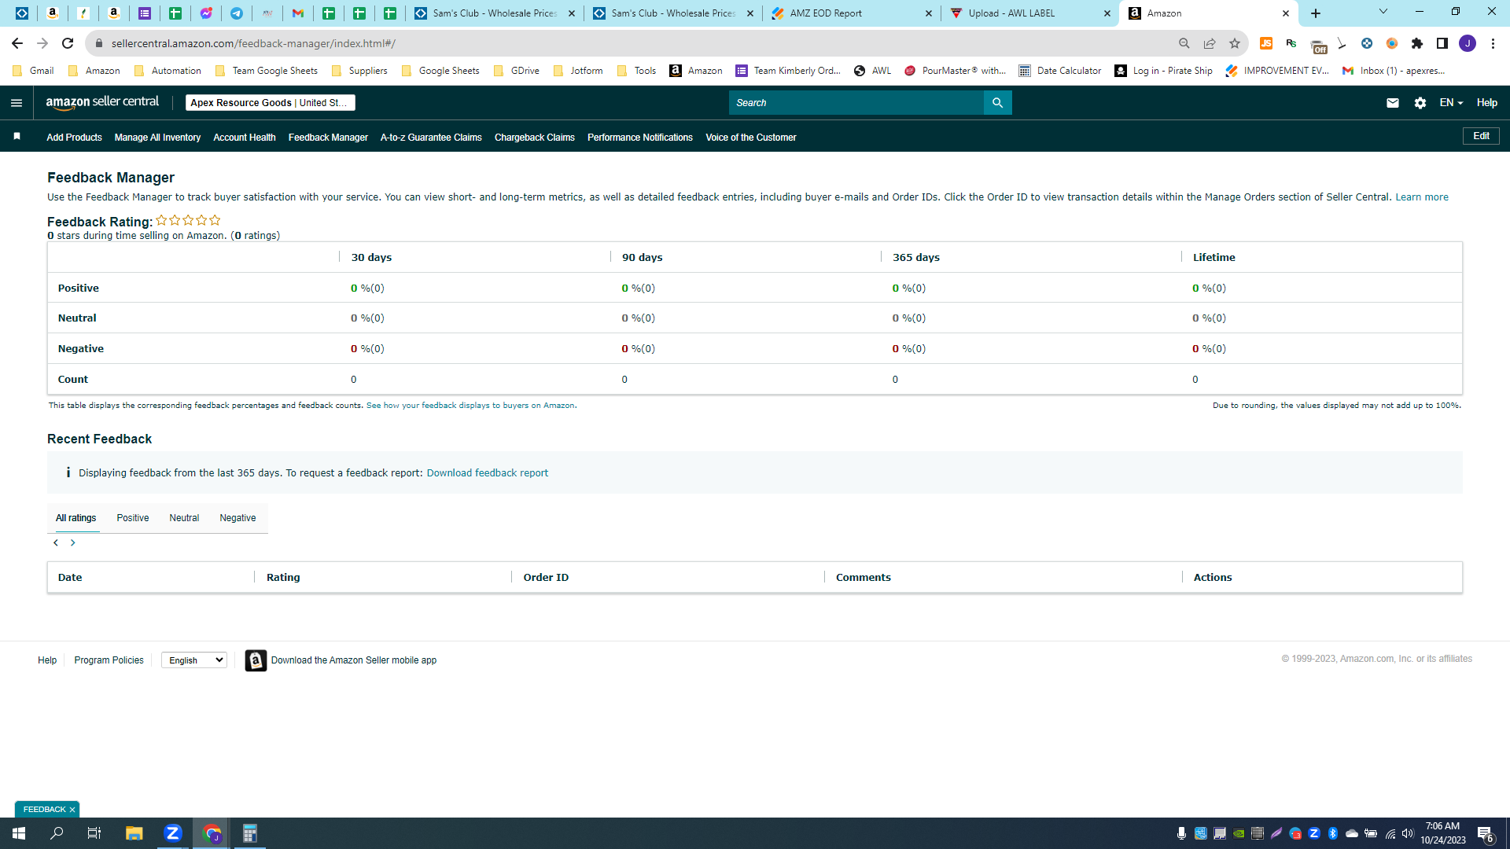Click the Help link in header
The height and width of the screenshot is (849, 1510).
click(1486, 103)
